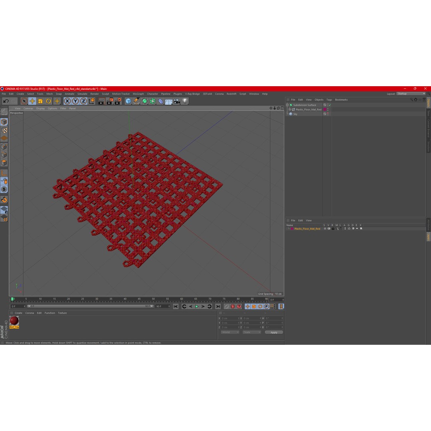Viewport: 431px width, 431px height.
Task: Toggle X-axis lock
Action: coord(67,101)
